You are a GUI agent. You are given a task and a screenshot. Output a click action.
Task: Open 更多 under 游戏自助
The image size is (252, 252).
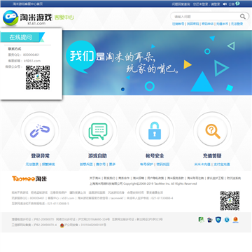pos(112,164)
